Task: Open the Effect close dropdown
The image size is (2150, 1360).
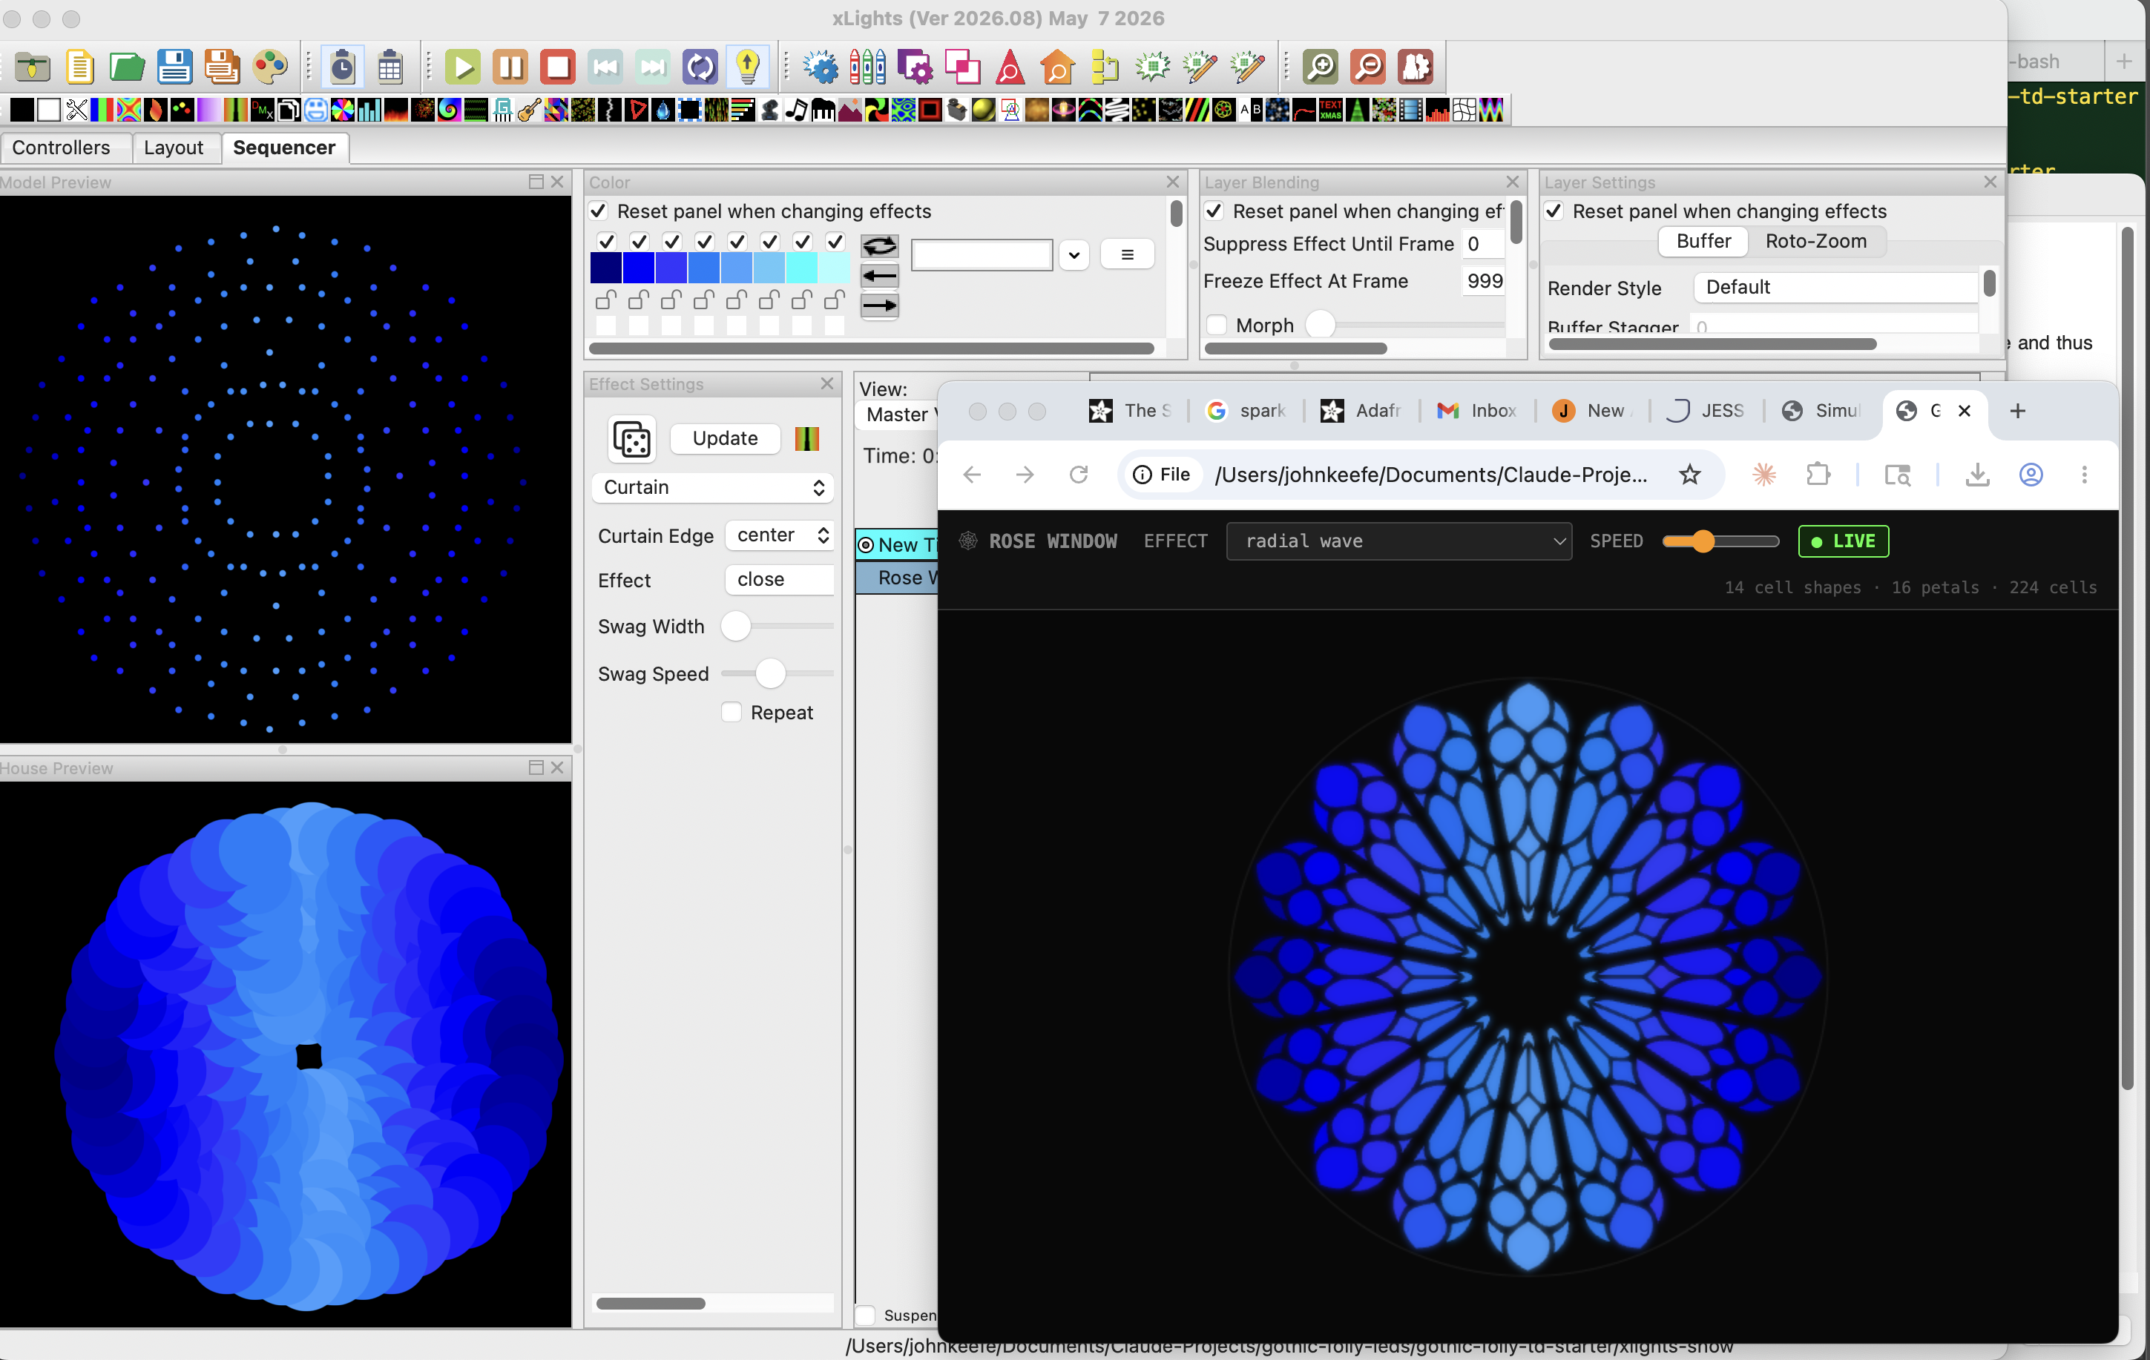Action: coord(780,580)
